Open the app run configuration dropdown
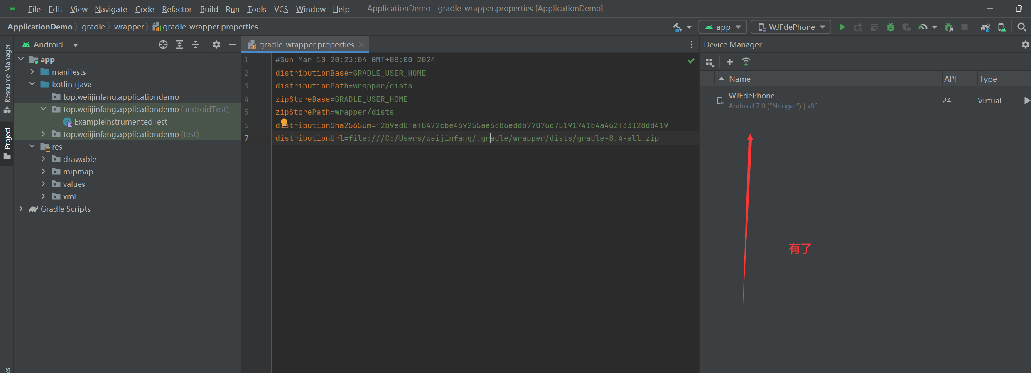The width and height of the screenshot is (1031, 373). pyautogui.click(x=723, y=27)
